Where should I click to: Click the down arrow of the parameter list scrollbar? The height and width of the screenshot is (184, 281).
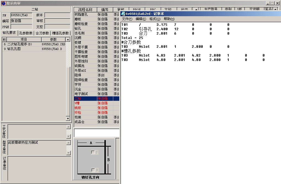(68, 118)
